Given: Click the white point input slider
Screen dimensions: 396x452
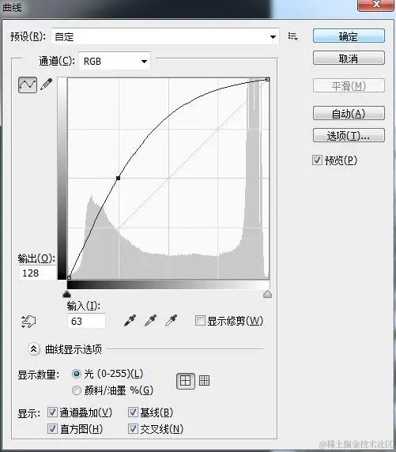Looking at the screenshot, I should 268,294.
